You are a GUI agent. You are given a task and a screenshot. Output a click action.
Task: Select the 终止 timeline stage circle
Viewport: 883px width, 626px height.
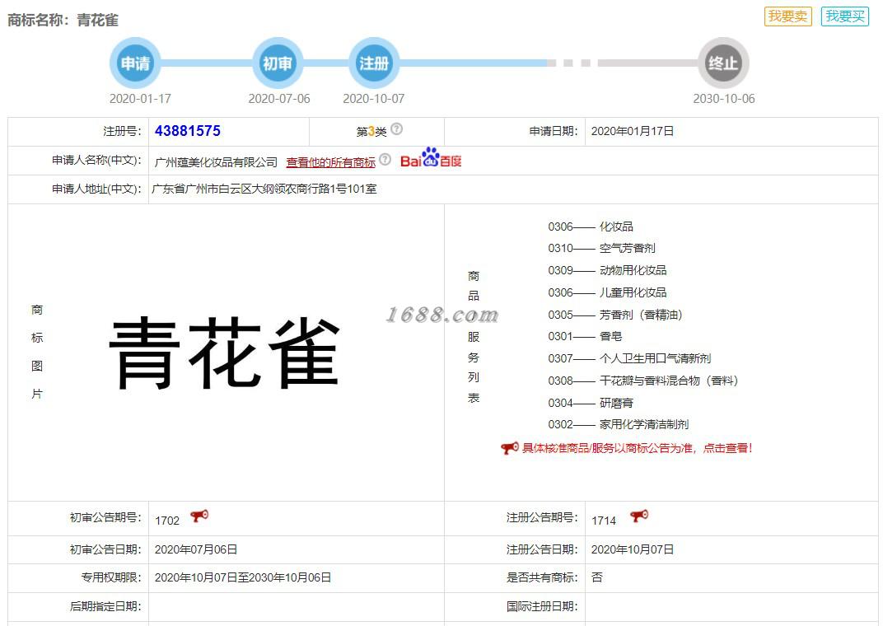coord(724,63)
